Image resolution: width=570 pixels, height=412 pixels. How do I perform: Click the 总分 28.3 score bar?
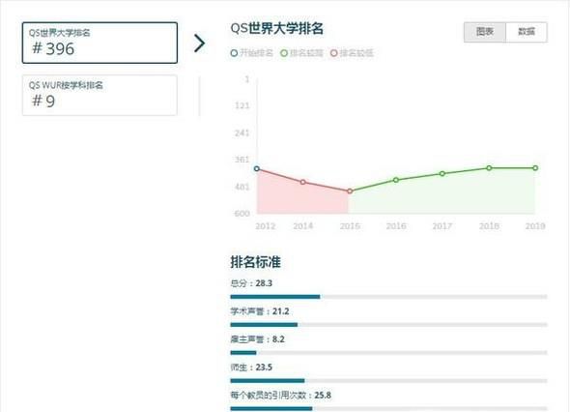[388, 297]
